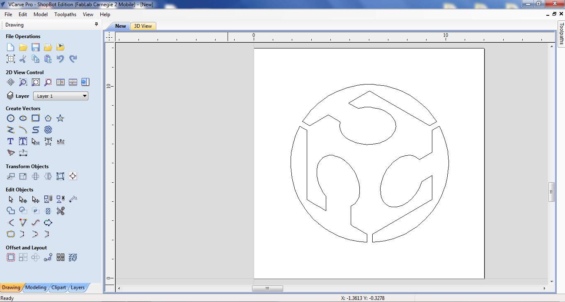Open the Distort Object tool

[x=61, y=176]
